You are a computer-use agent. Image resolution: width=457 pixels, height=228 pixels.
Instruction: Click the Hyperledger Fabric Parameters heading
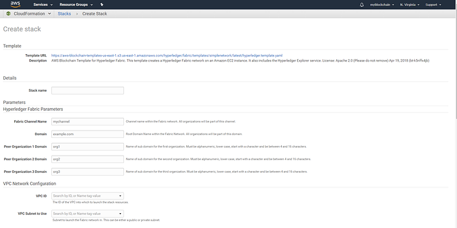pos(33,109)
